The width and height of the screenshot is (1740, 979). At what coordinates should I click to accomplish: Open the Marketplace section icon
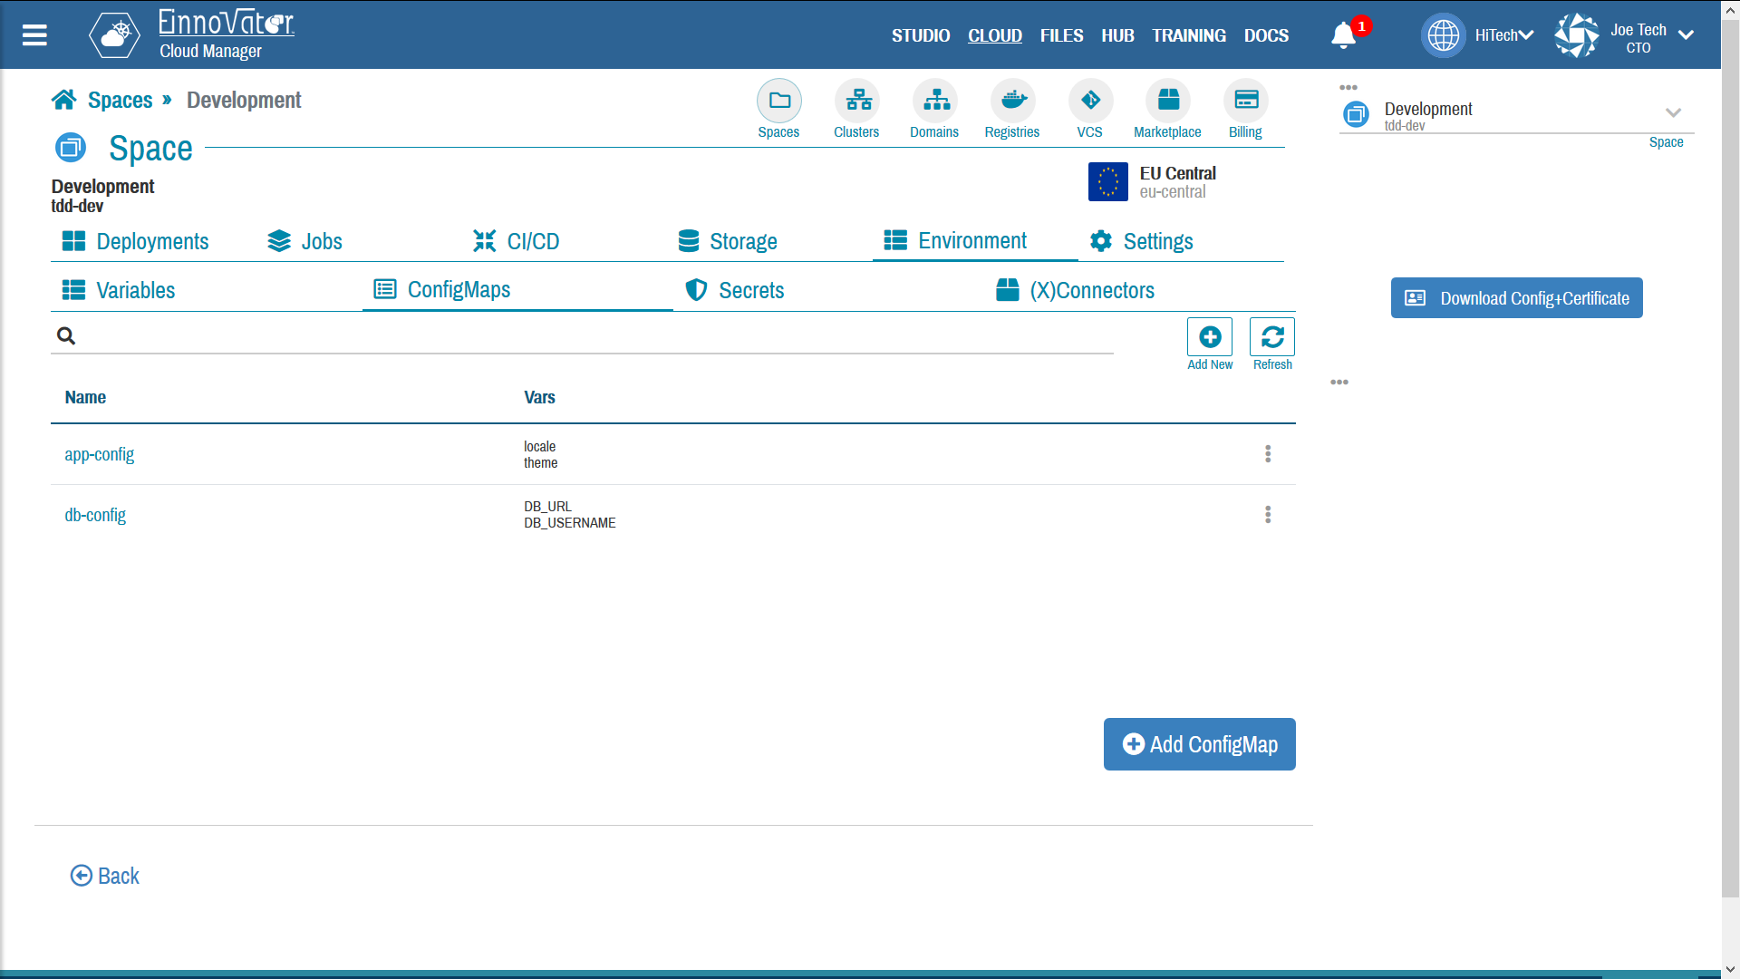point(1168,101)
